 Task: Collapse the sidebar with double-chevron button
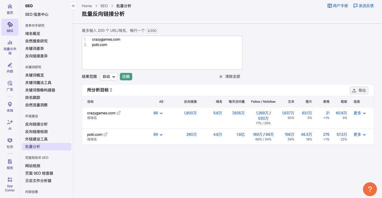(73, 6)
